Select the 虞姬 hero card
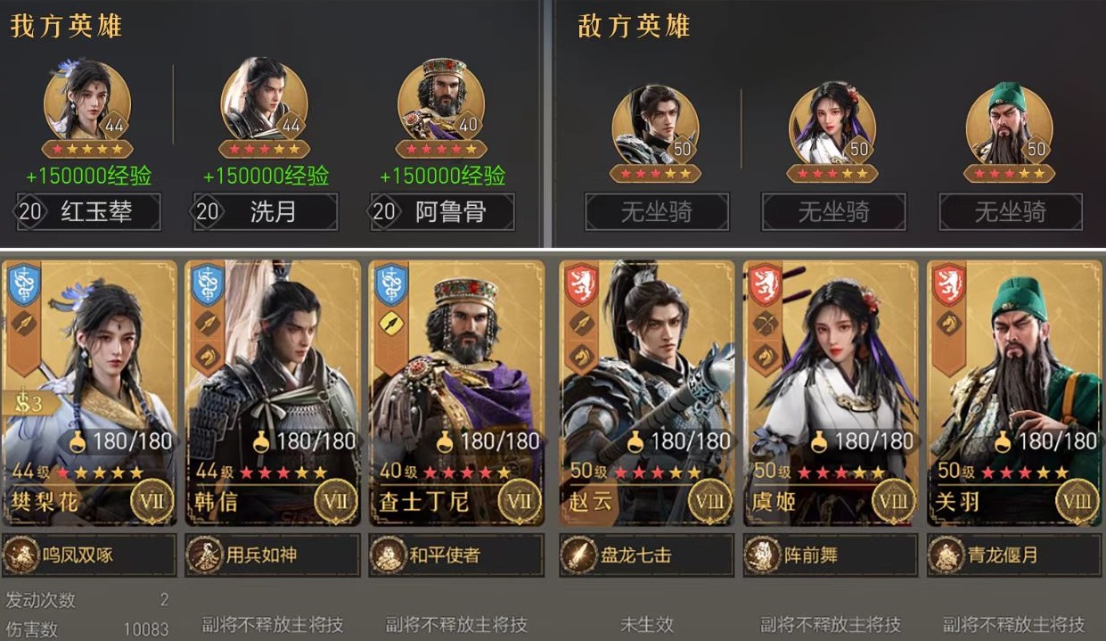This screenshot has height=641, width=1106. 831,392
